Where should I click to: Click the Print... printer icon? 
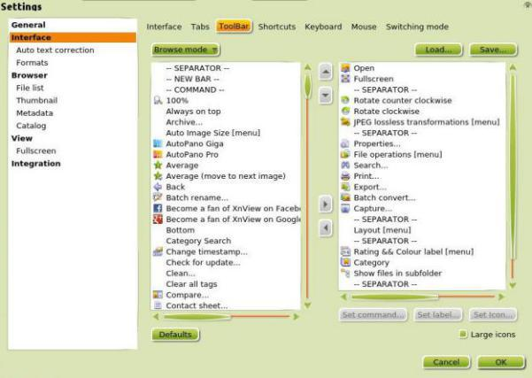pyautogui.click(x=345, y=176)
